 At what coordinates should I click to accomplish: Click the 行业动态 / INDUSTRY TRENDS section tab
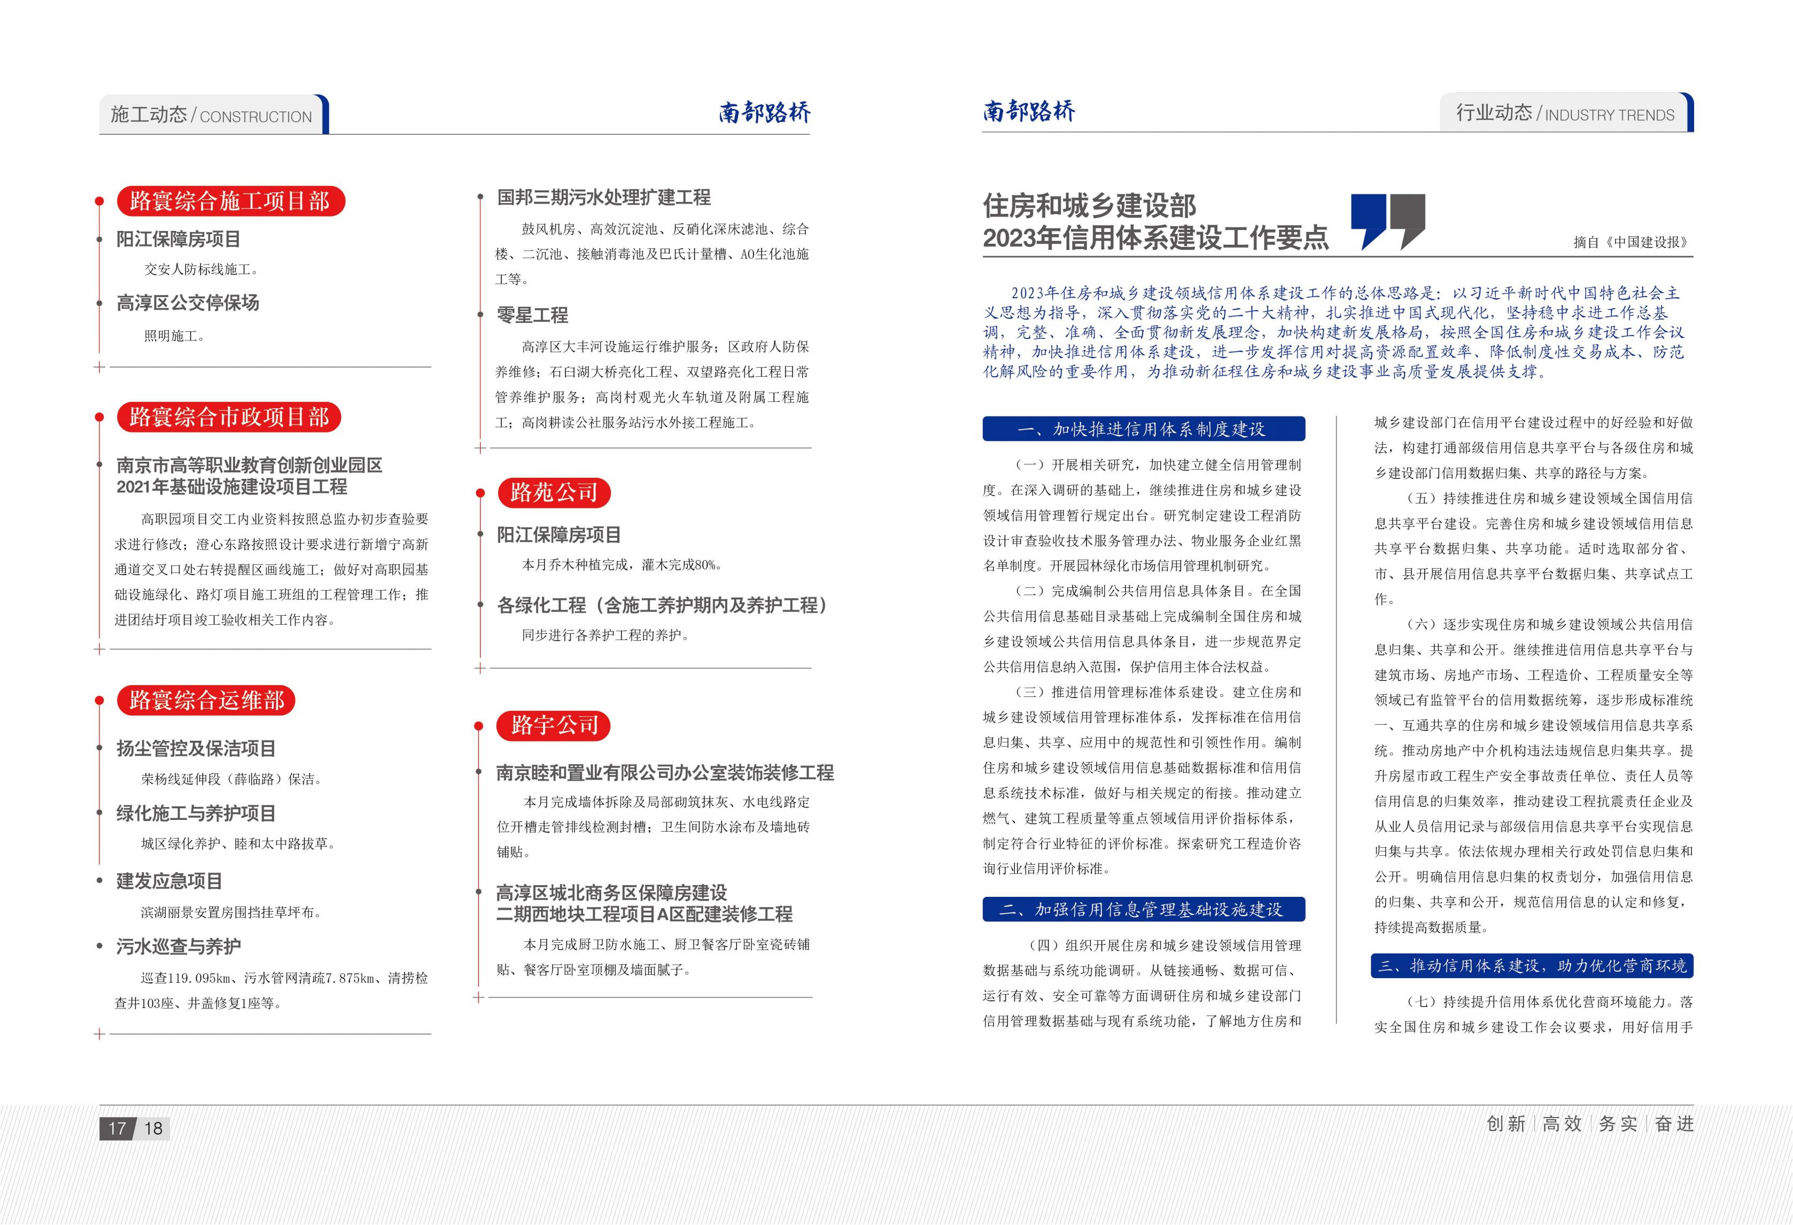click(x=1567, y=113)
